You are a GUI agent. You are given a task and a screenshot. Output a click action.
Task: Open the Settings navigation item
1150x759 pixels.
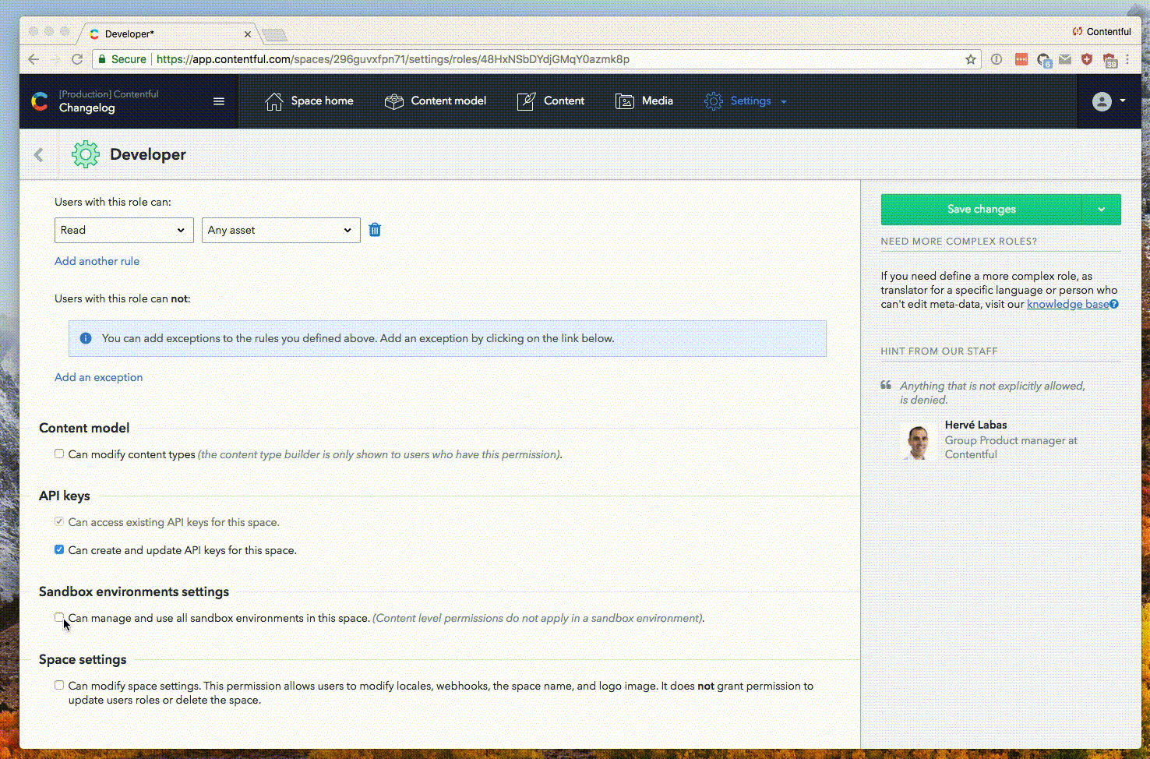tap(738, 101)
